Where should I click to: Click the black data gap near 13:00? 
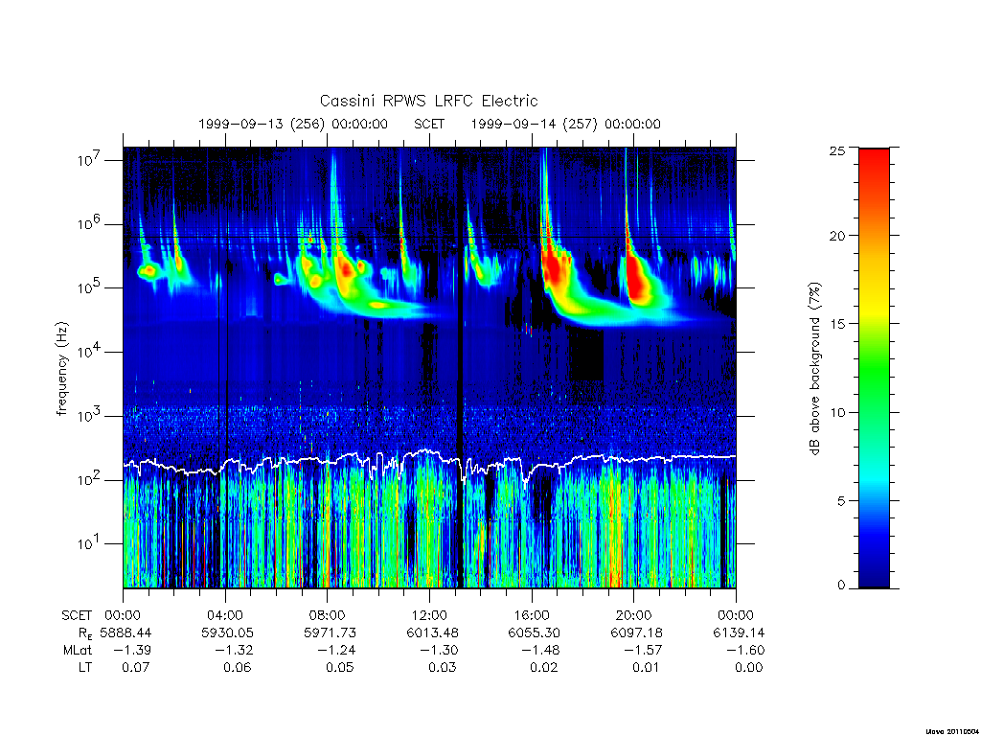pyautogui.click(x=460, y=368)
